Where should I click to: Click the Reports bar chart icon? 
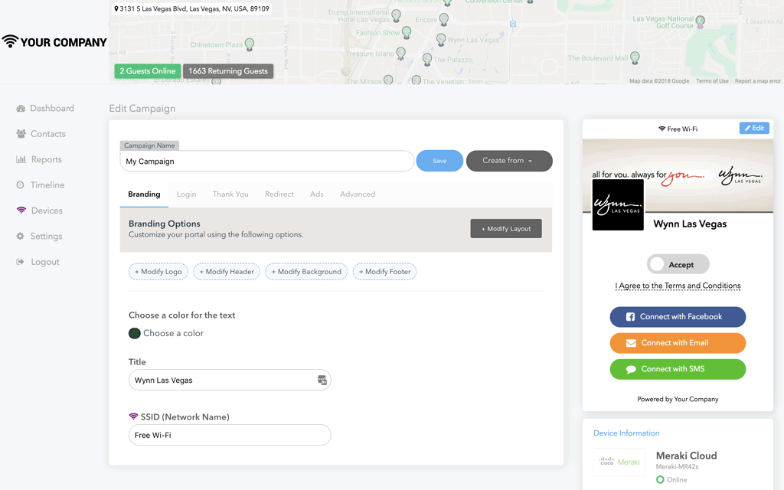coord(21,160)
